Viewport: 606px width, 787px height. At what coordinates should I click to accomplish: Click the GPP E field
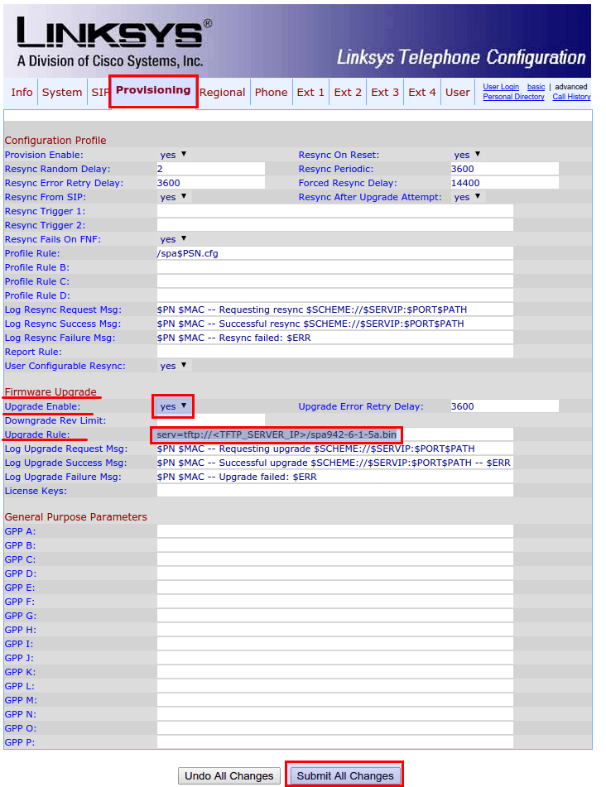[x=335, y=588]
